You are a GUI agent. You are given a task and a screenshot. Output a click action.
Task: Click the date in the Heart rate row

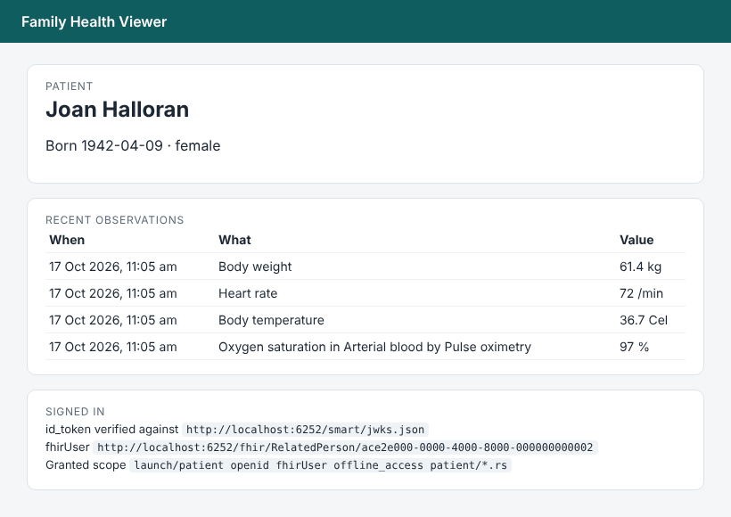pos(113,293)
